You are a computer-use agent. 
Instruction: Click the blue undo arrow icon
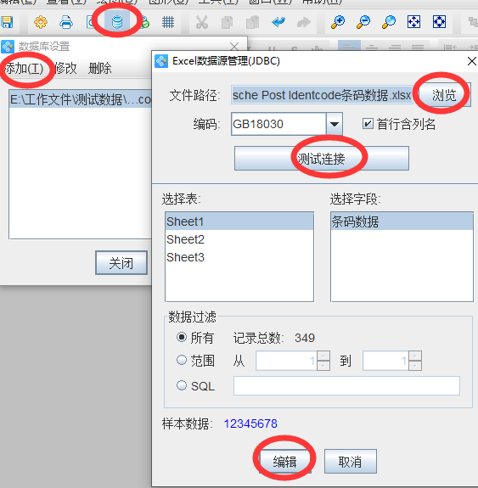point(278,22)
